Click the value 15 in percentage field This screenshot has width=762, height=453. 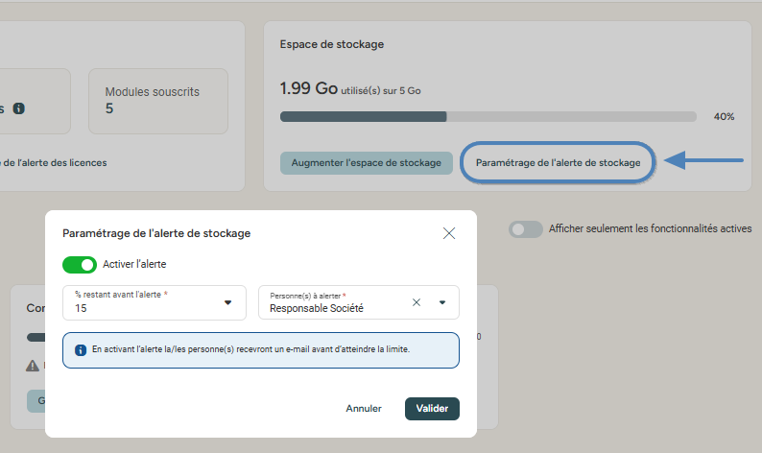(82, 309)
